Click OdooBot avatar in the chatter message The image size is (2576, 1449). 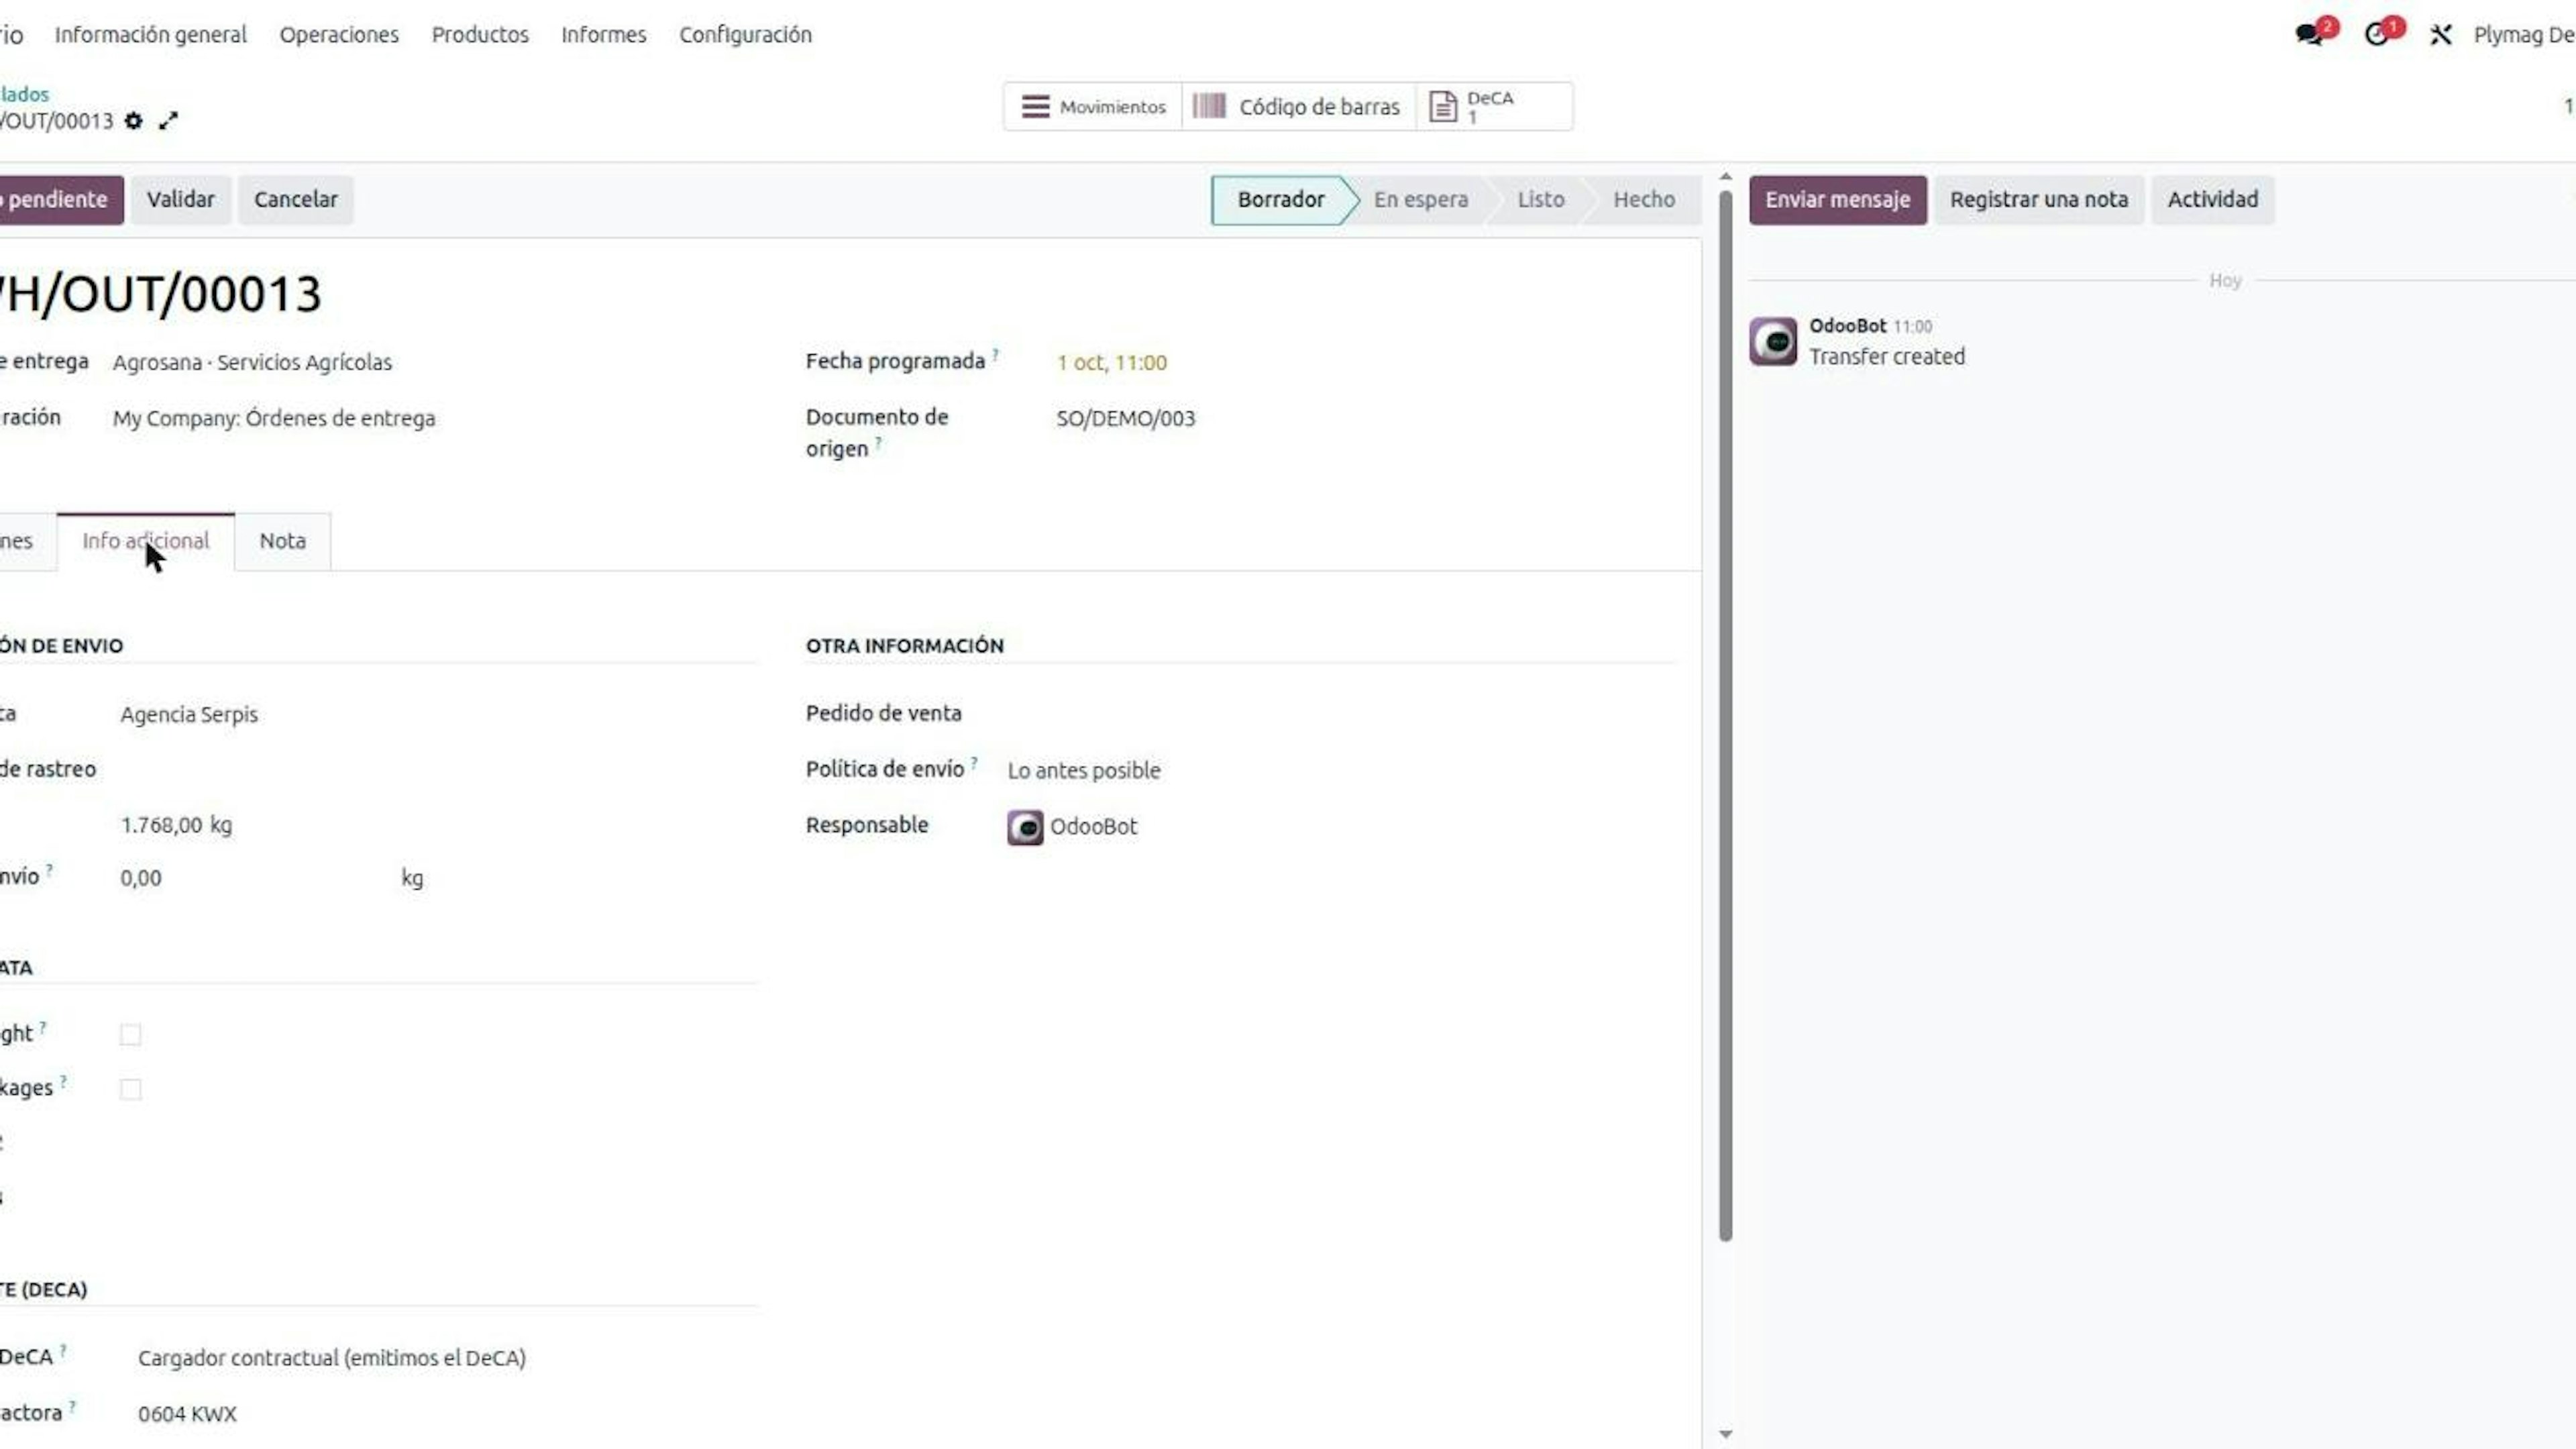pos(1773,342)
